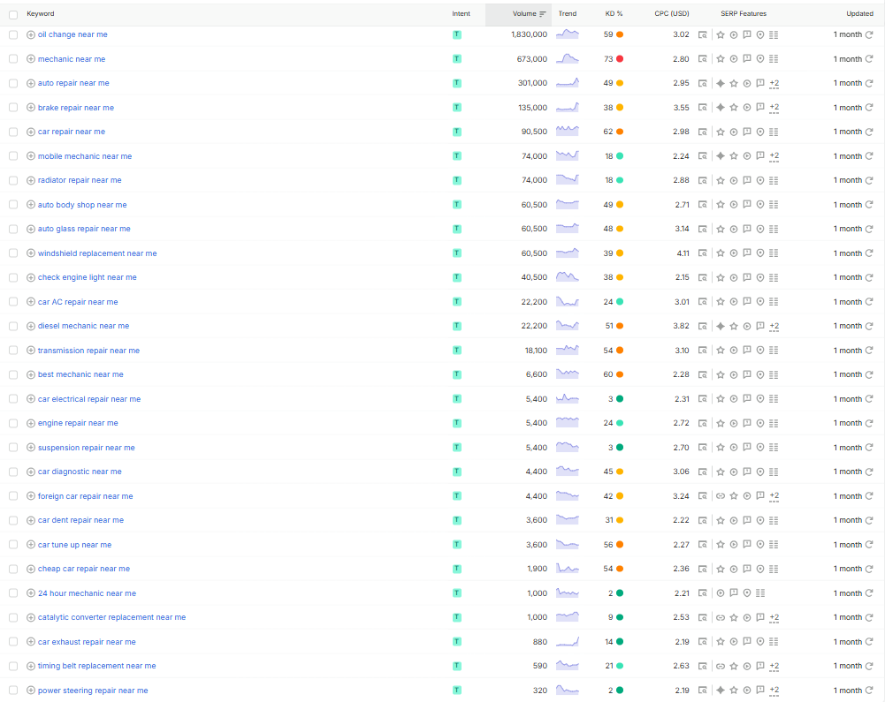Expand +2 SERP features for brake repair near me
This screenshot has height=702, width=885.
click(x=774, y=108)
